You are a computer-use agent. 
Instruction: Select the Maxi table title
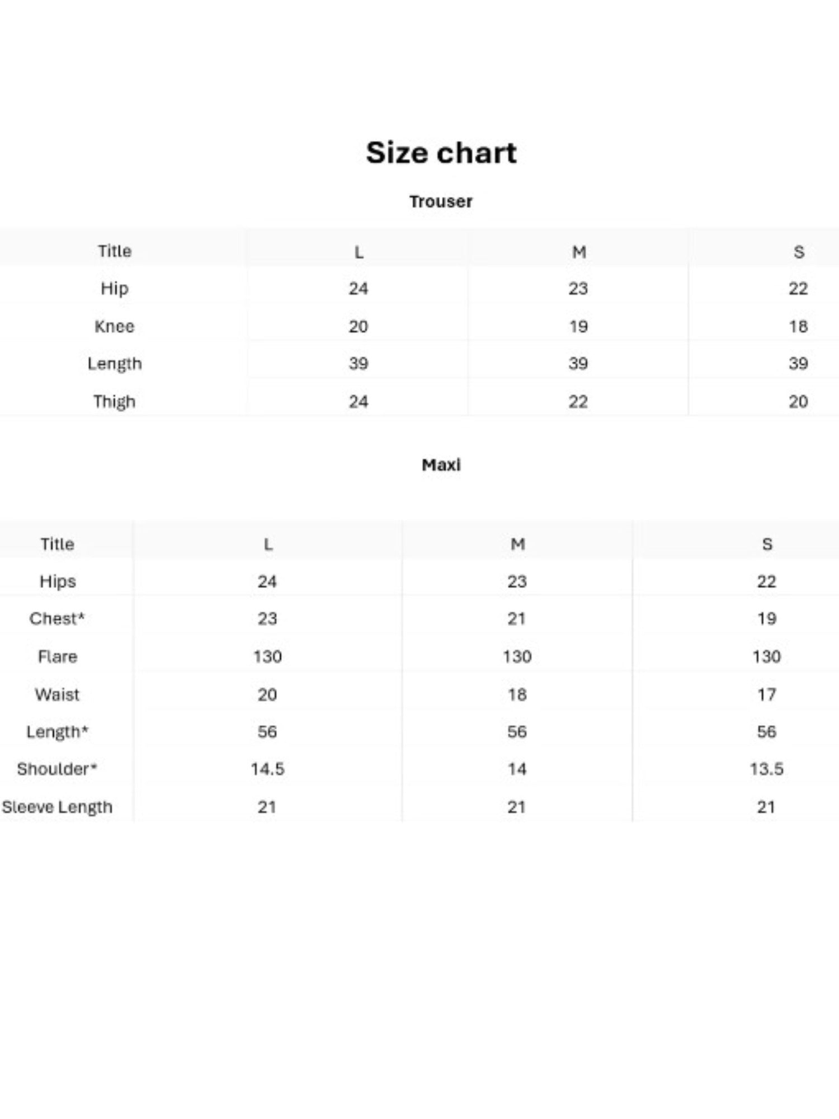pos(441,465)
